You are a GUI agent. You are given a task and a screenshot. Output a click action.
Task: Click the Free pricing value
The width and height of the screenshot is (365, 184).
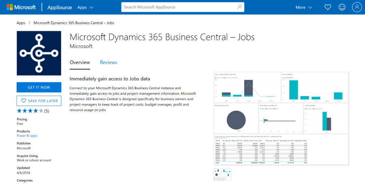[x=20, y=124]
